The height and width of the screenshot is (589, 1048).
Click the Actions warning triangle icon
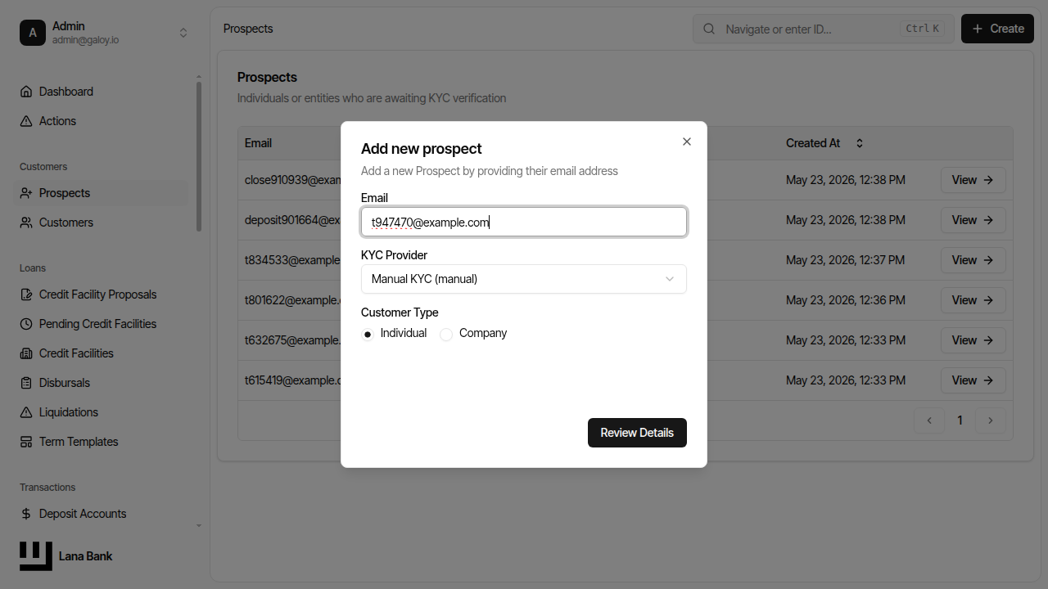(x=26, y=121)
